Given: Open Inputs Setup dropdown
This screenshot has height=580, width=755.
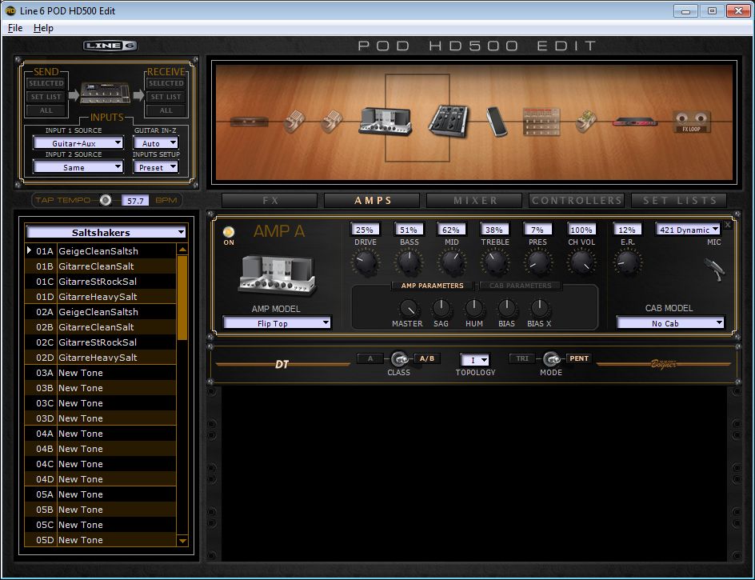Looking at the screenshot, I should point(155,167).
